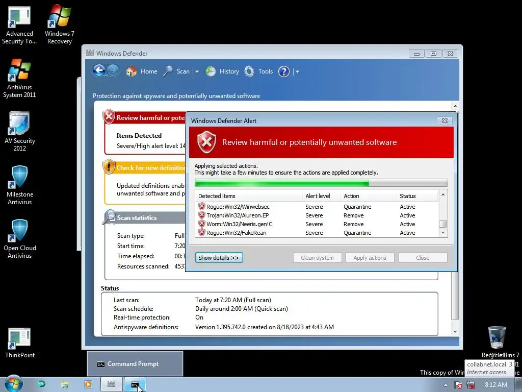
Task: Open scan options dropdown arrow
Action: click(197, 71)
